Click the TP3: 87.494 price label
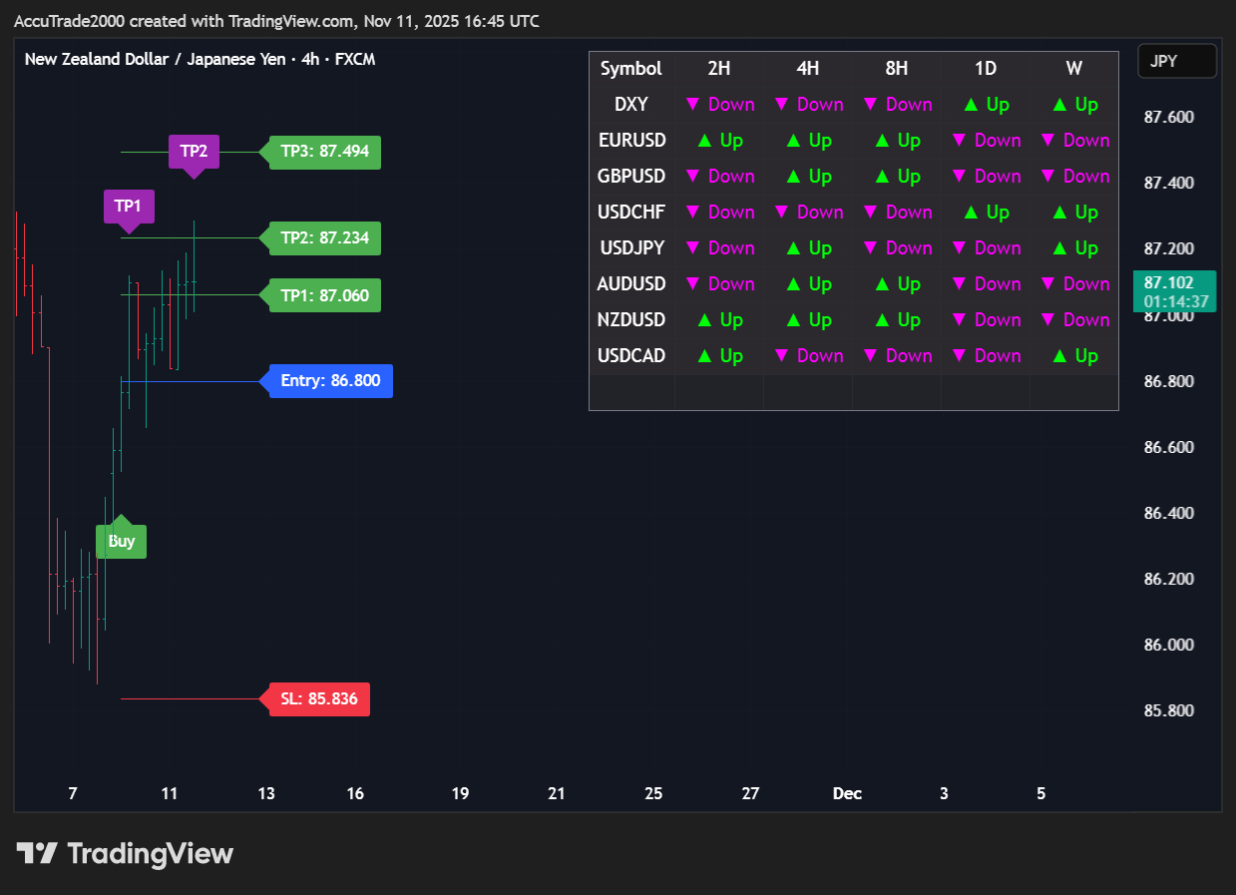This screenshot has height=895, width=1236. [324, 152]
